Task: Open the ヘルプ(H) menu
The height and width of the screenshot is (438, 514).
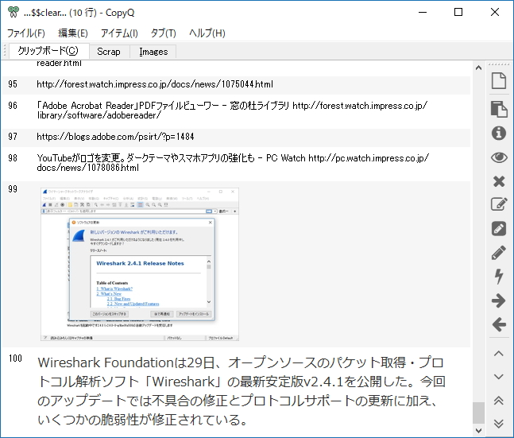Action: pyautogui.click(x=207, y=33)
